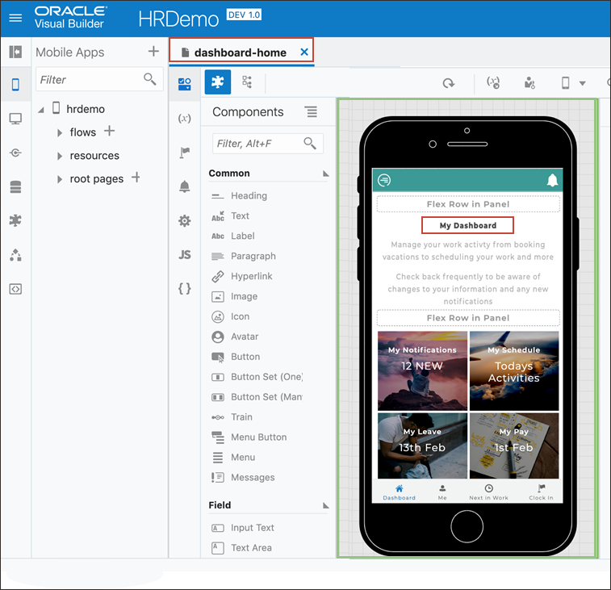The height and width of the screenshot is (590, 611).
Task: Open the JSON curly braces editor tab
Action: [184, 289]
